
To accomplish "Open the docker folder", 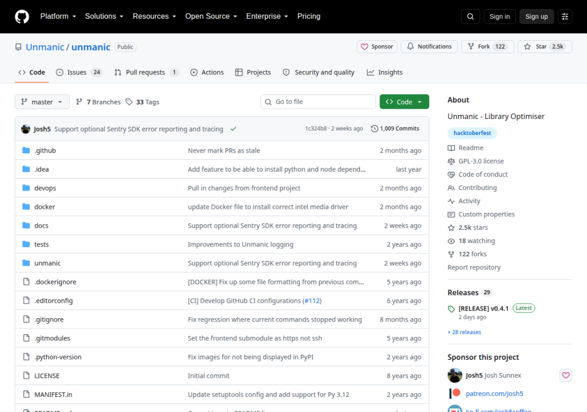I will coord(45,207).
